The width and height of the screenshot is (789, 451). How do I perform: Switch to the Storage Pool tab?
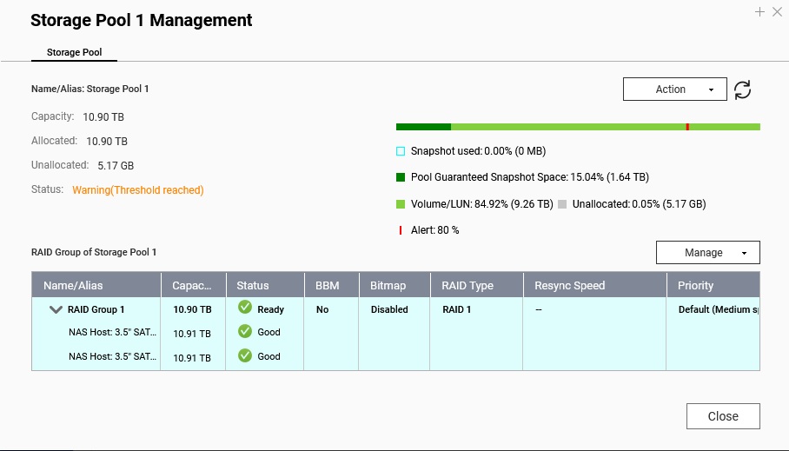click(74, 52)
